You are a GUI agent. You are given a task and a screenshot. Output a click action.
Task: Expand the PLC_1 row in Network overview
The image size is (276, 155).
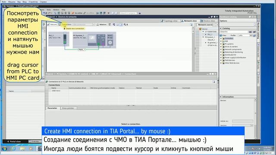click(x=206, y=34)
